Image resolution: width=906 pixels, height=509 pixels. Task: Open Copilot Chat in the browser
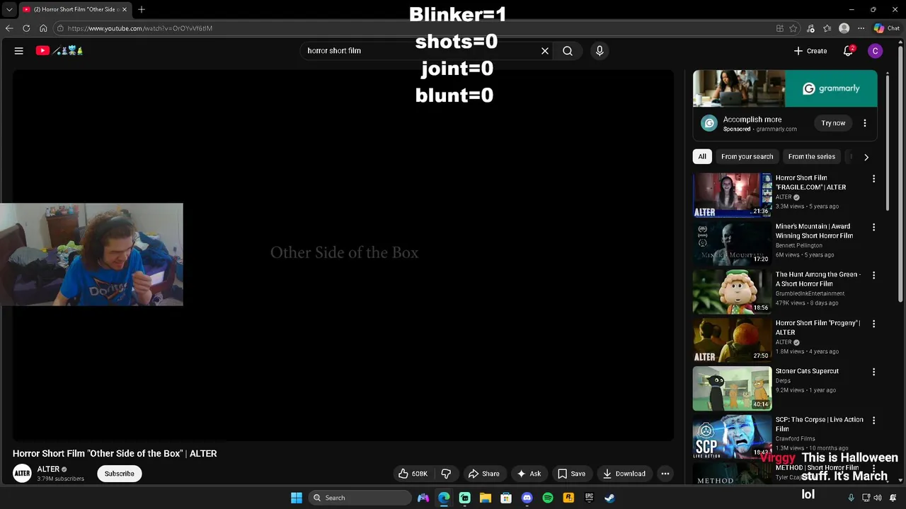pos(887,28)
